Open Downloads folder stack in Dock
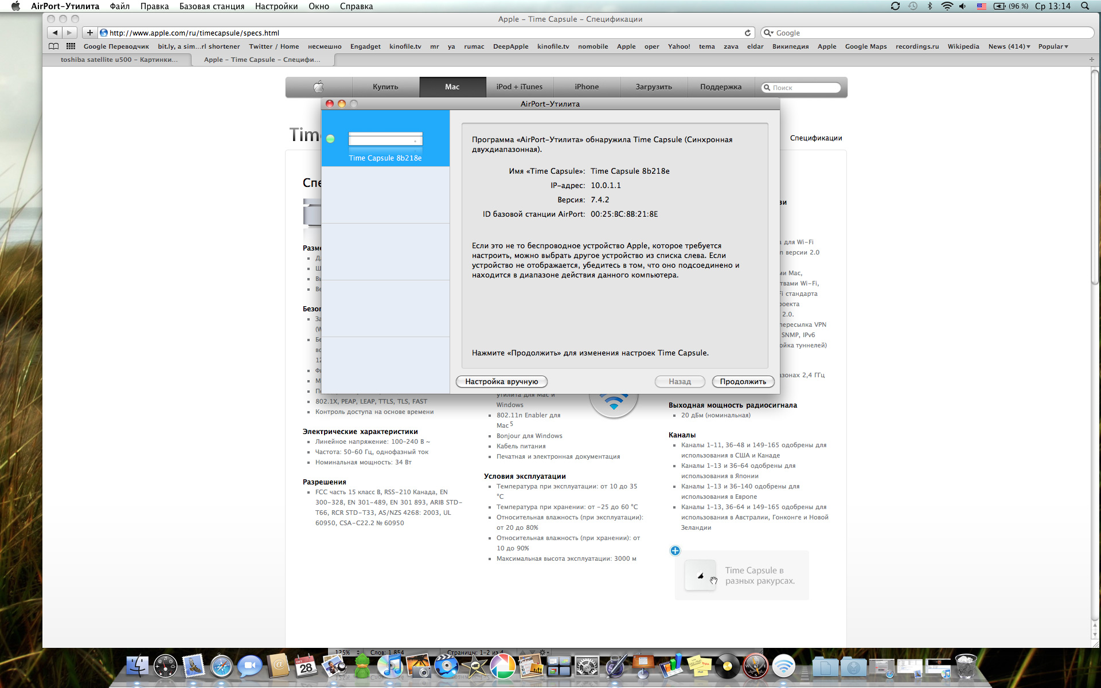 tap(854, 666)
